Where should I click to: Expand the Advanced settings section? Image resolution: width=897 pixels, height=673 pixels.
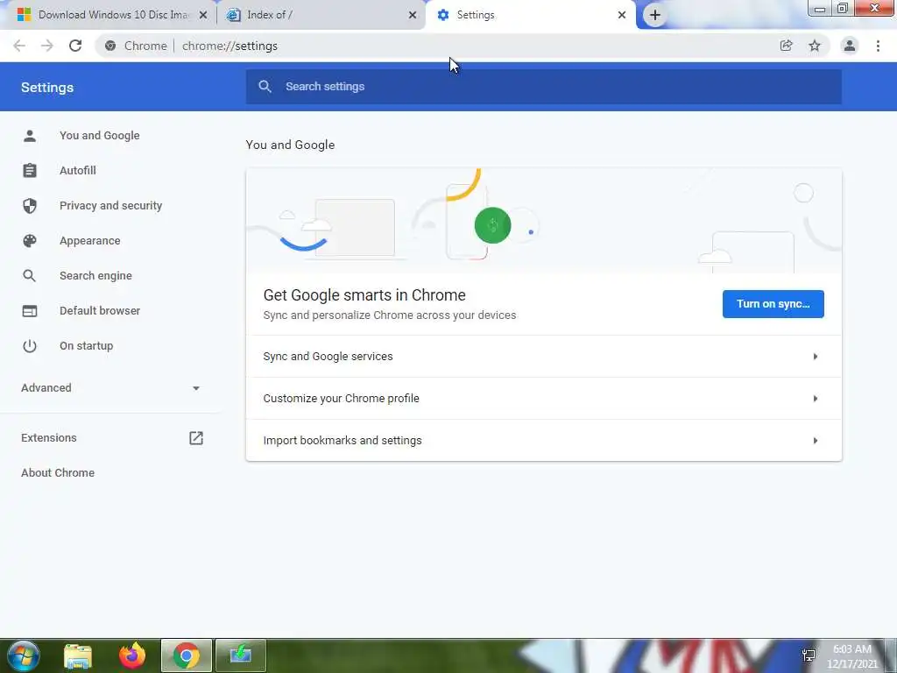click(111, 388)
